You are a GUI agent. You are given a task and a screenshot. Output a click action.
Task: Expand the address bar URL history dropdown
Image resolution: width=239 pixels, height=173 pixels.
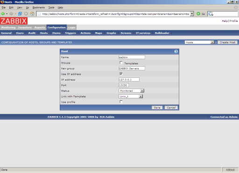click(192, 14)
